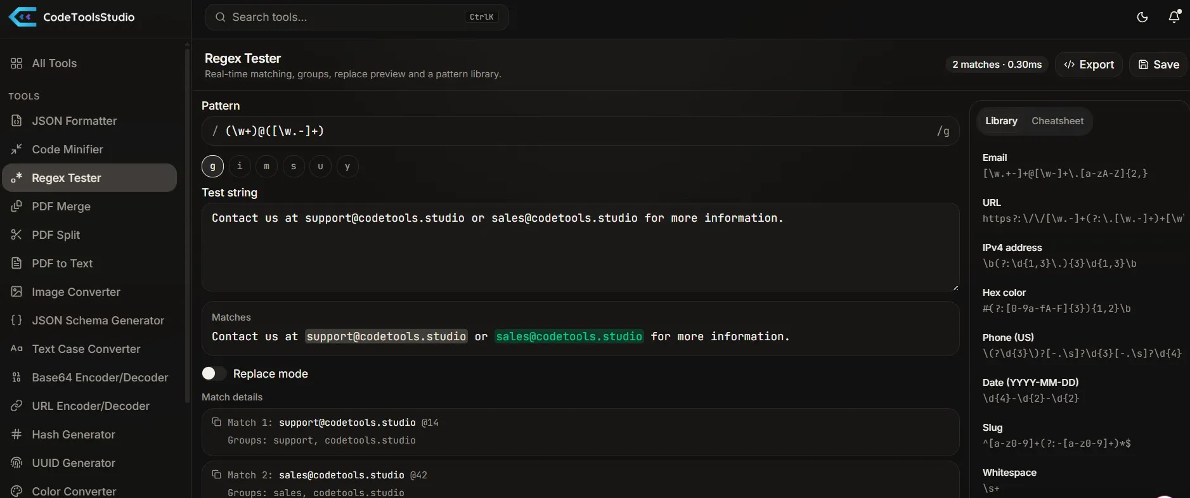
Task: Click the PDF Merge sidebar icon
Action: pyautogui.click(x=16, y=206)
